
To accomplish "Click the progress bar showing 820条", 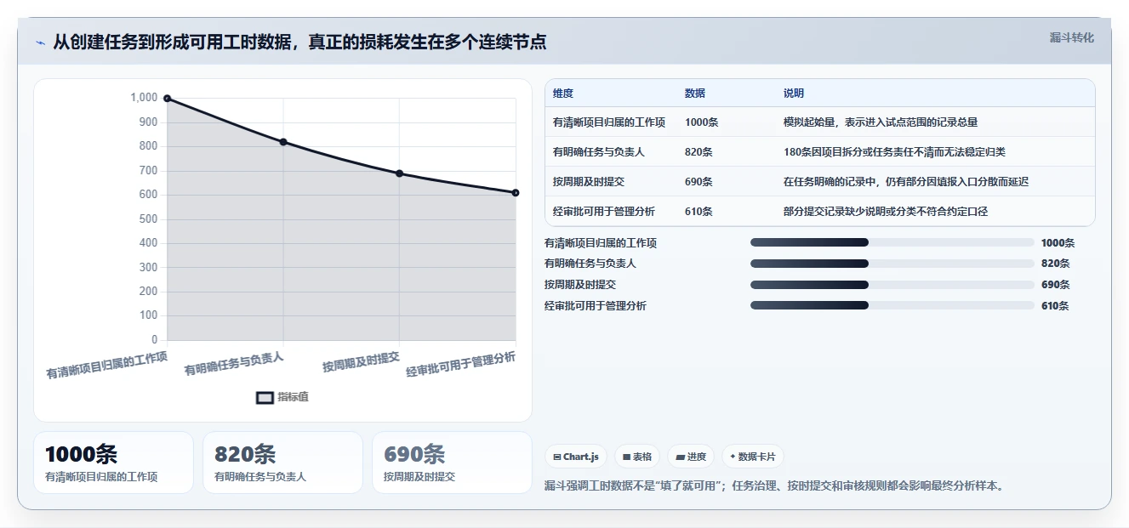I will pyautogui.click(x=892, y=264).
